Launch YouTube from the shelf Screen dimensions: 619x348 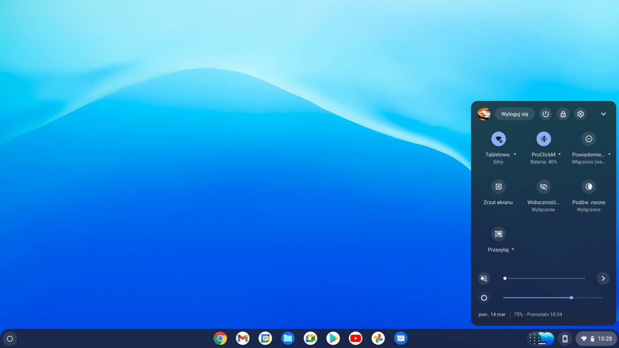click(x=356, y=339)
